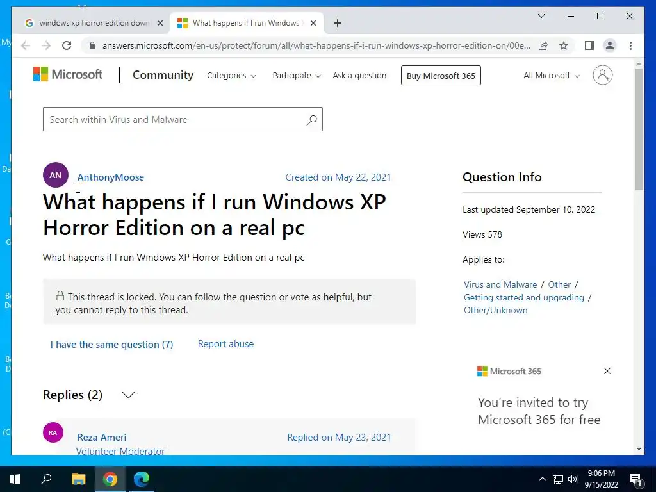Viewport: 656px width, 492px height.
Task: Click the 'Replied on May 23, 2021' text
Action: pyautogui.click(x=339, y=437)
